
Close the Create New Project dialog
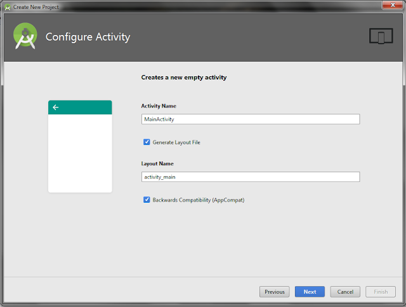pos(393,5)
